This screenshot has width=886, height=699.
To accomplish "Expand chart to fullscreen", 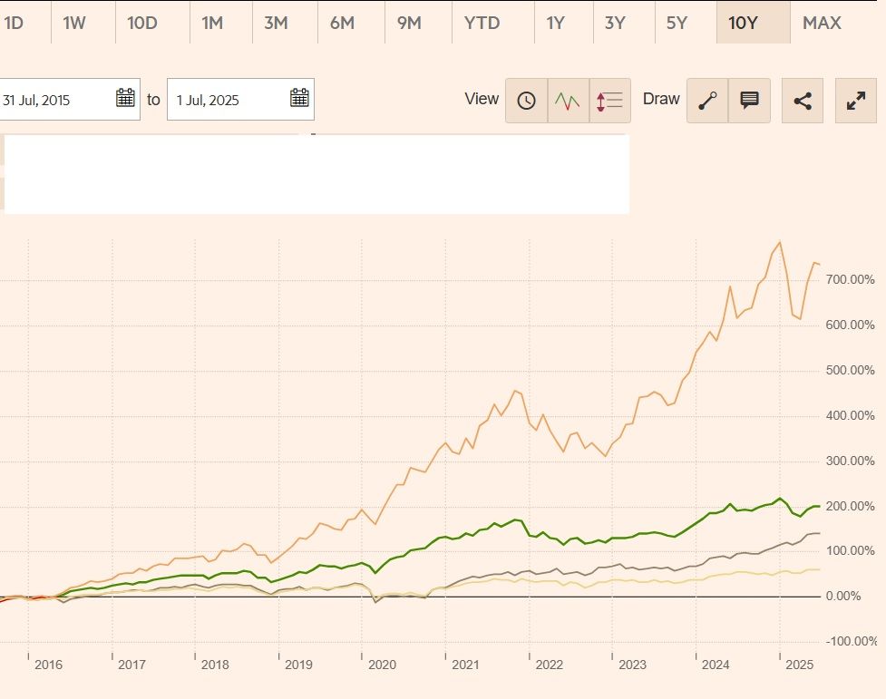I will (855, 101).
